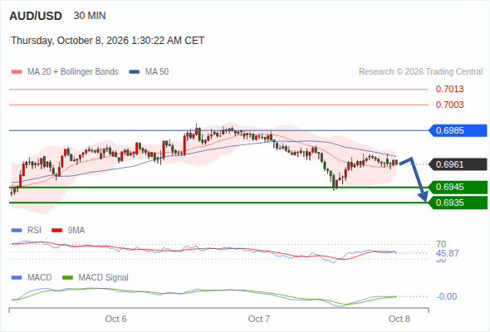The image size is (490, 332).
Task: Click the Thursday, October 8, 2026 timestamp
Action: 107,41
